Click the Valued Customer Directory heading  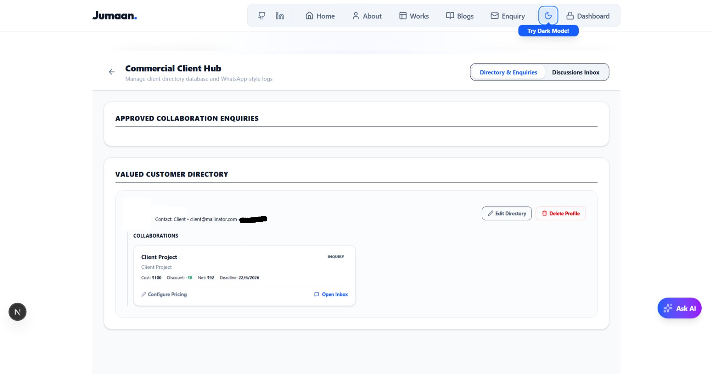pyautogui.click(x=171, y=174)
